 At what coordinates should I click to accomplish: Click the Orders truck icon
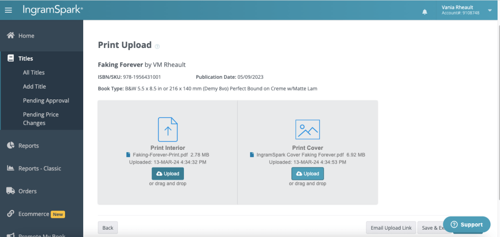point(10,191)
